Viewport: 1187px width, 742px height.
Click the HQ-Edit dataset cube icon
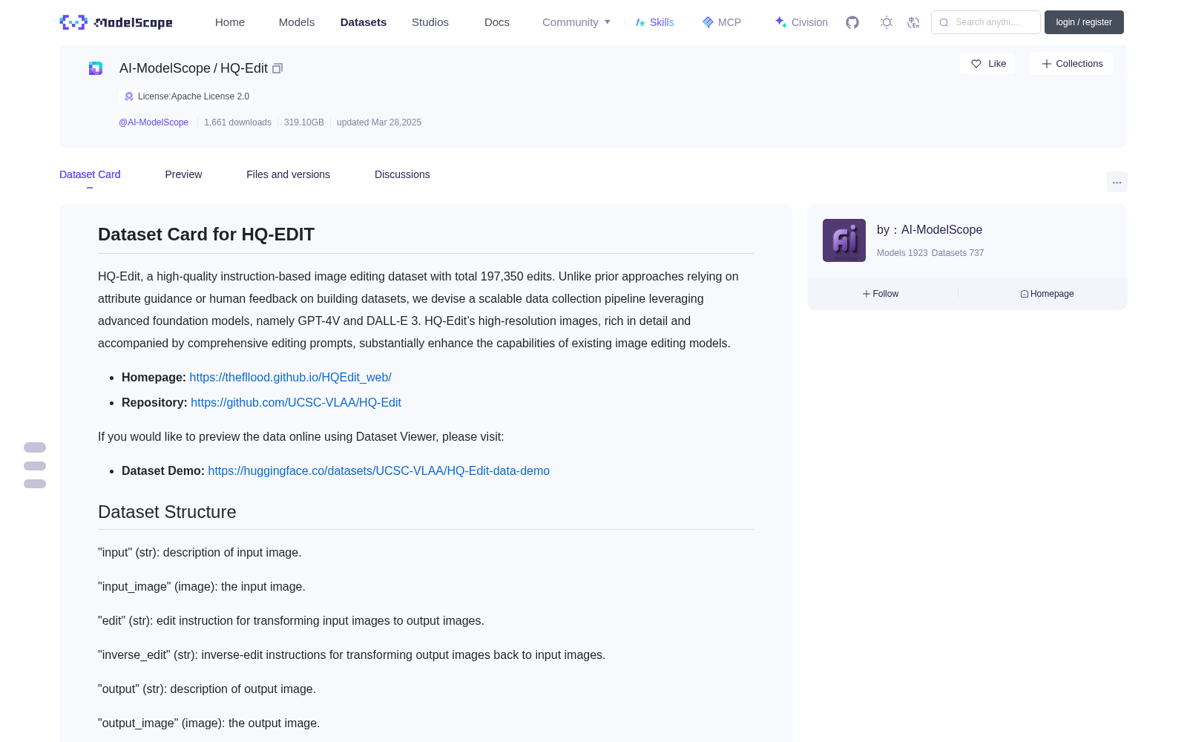click(x=96, y=68)
